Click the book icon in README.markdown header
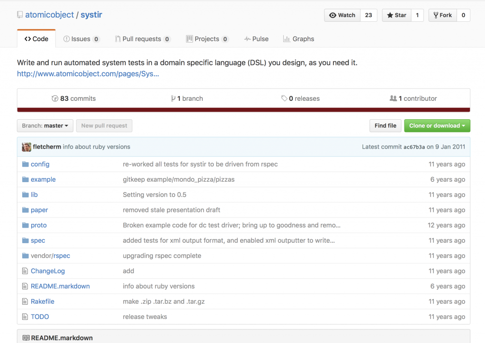 (x=27, y=338)
